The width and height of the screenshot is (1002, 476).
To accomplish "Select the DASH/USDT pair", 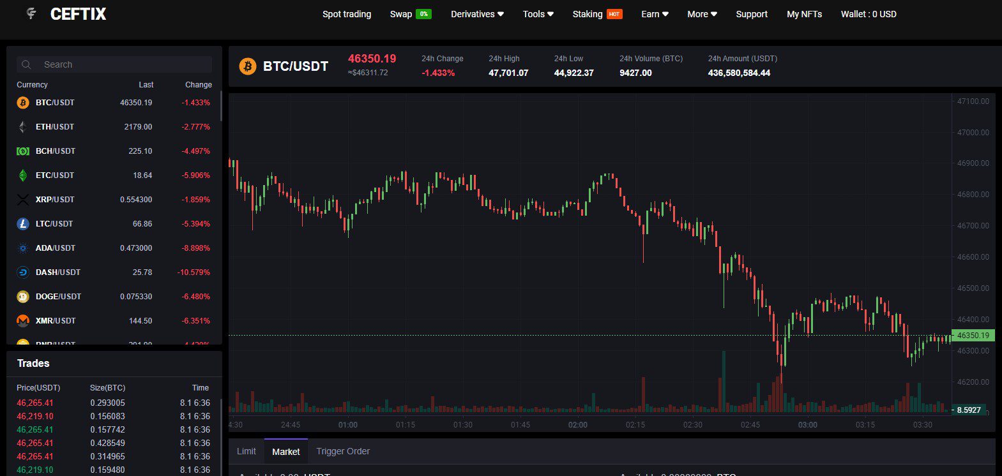I will point(114,272).
